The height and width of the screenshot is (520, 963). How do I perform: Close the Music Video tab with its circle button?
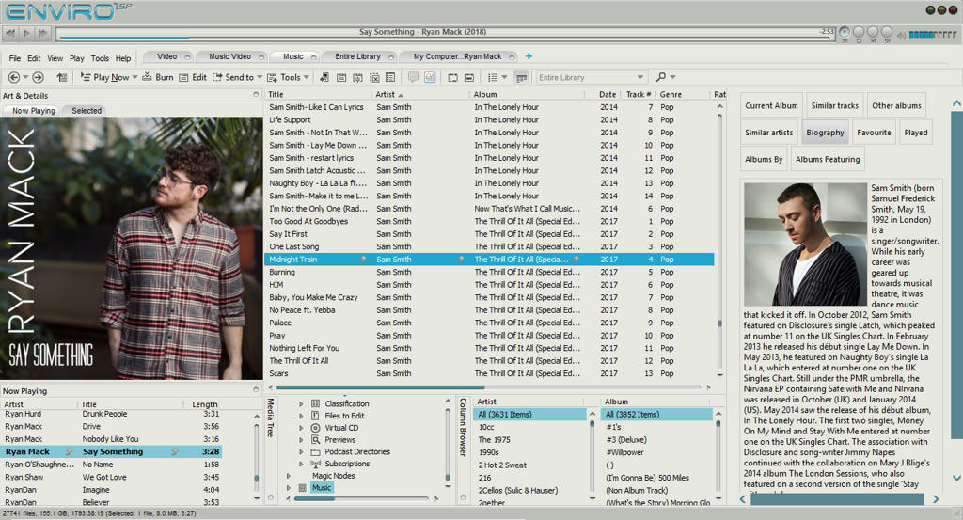[261, 57]
